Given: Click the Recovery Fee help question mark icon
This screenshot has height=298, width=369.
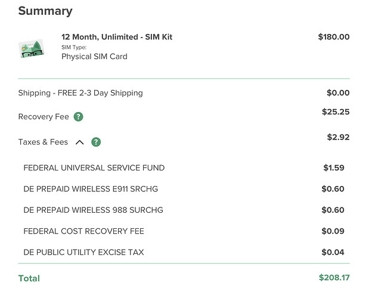Looking at the screenshot, I should pos(79,117).
